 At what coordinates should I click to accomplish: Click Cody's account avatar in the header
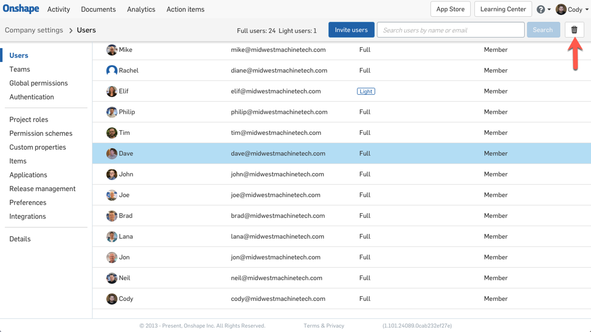[x=561, y=9]
